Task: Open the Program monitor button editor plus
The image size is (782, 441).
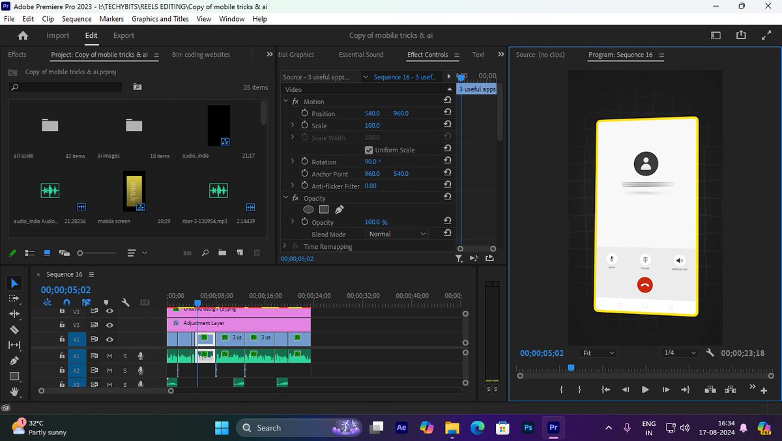Action: pyautogui.click(x=764, y=390)
